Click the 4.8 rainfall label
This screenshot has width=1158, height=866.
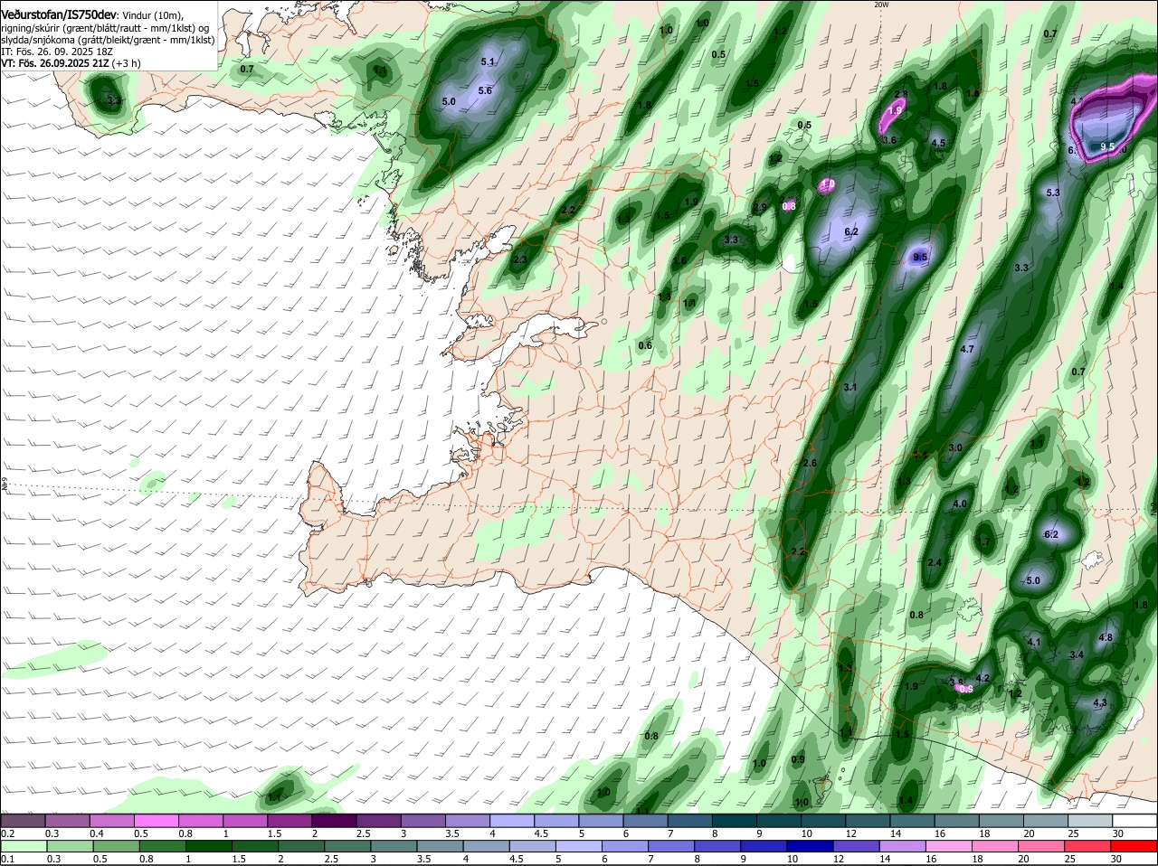[x=1106, y=637]
